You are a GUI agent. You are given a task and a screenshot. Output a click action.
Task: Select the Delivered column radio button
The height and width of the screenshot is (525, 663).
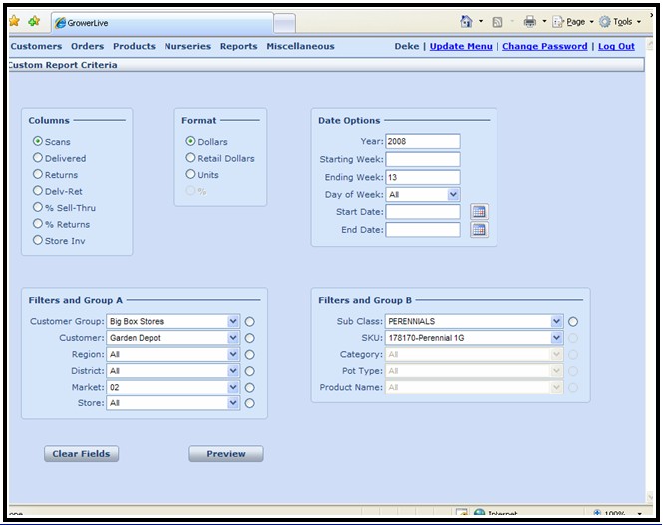click(38, 158)
